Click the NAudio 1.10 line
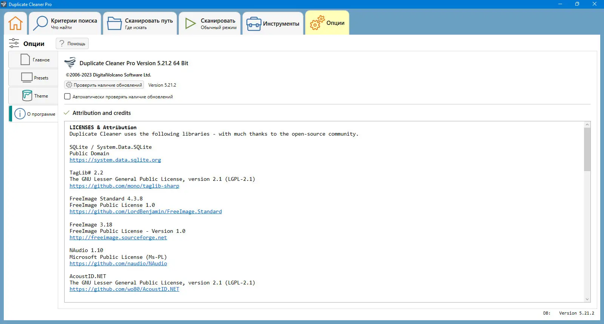The height and width of the screenshot is (324, 604). pyautogui.click(x=86, y=250)
